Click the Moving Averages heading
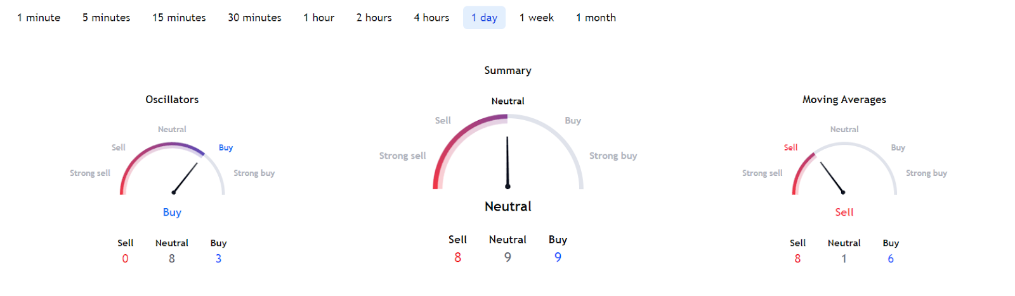The height and width of the screenshot is (296, 1015). coord(844,99)
